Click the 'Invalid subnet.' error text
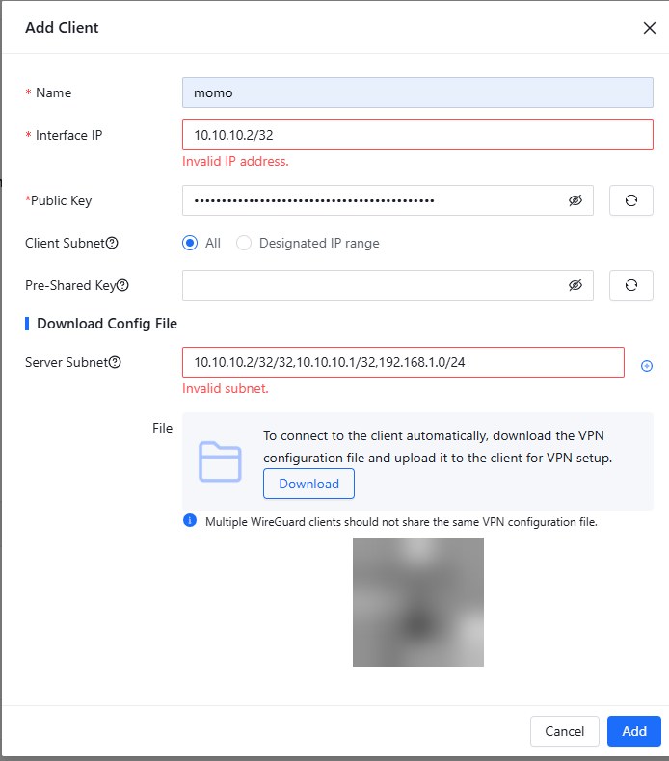 226,388
